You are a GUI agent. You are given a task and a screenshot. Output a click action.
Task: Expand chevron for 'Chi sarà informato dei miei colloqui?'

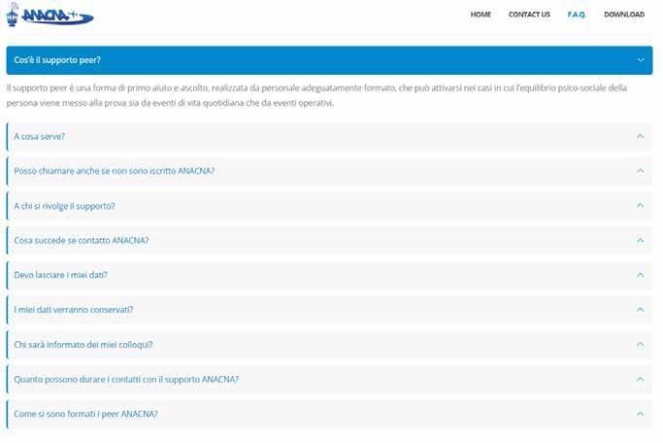point(640,345)
